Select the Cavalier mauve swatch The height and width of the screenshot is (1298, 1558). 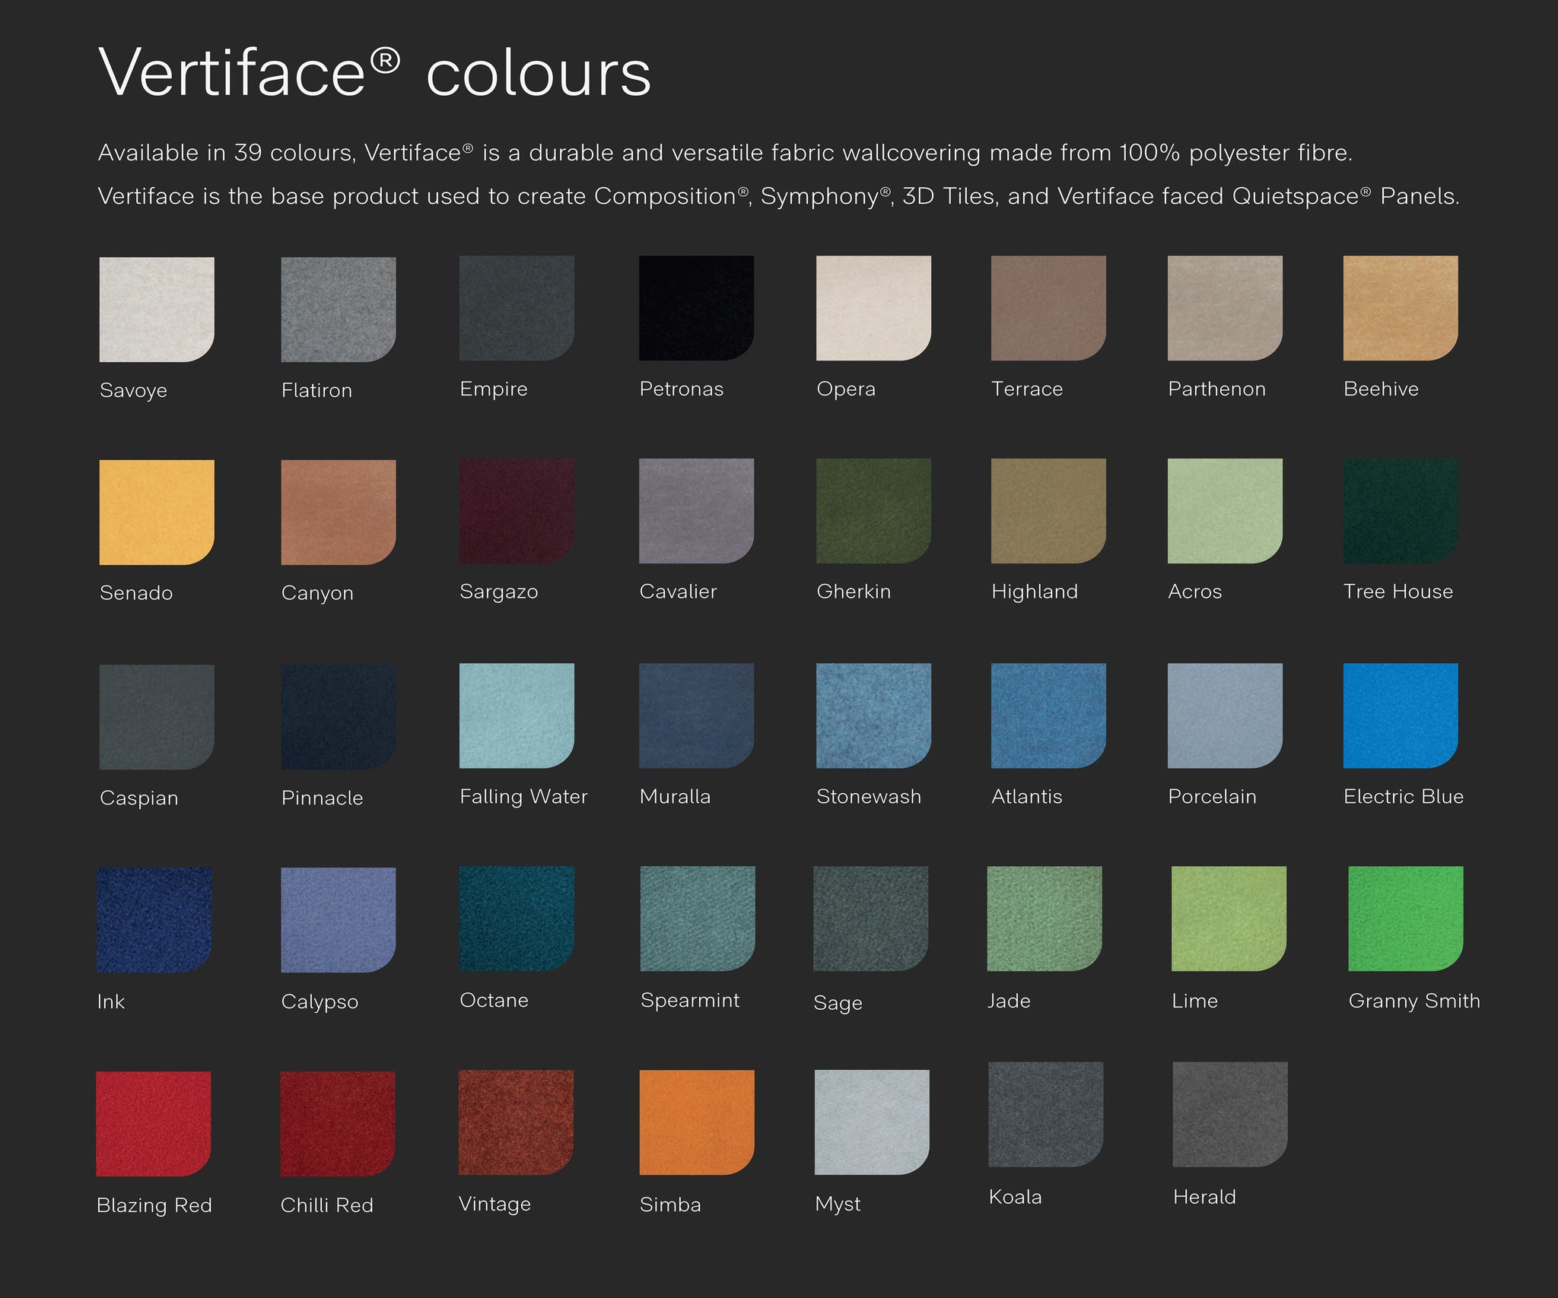pos(696,511)
